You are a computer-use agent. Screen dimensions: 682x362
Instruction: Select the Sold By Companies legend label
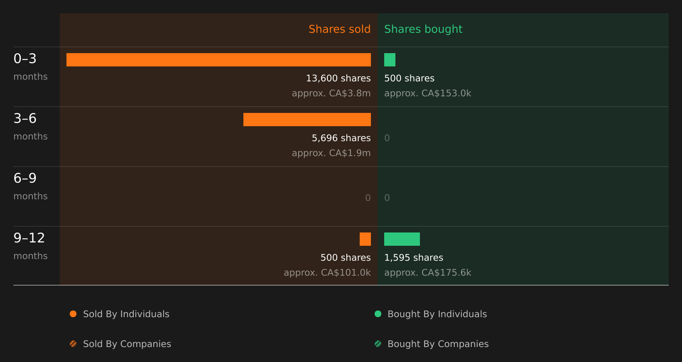[x=127, y=344]
